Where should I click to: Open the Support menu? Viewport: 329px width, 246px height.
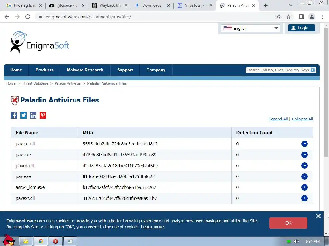(125, 70)
